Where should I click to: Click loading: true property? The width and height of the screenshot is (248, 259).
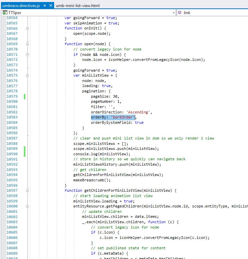[97, 86]
